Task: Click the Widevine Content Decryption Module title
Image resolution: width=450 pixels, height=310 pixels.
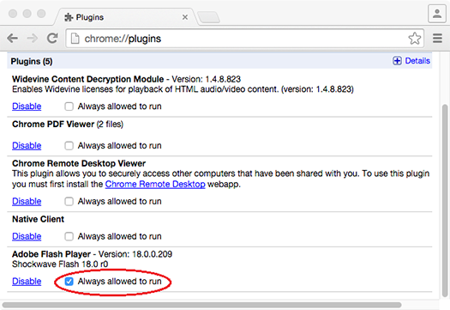Action: (87, 79)
